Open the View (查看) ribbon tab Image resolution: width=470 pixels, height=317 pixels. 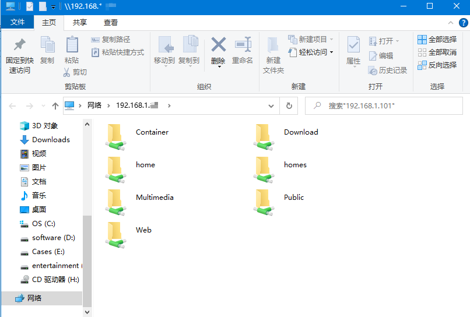[x=111, y=23]
